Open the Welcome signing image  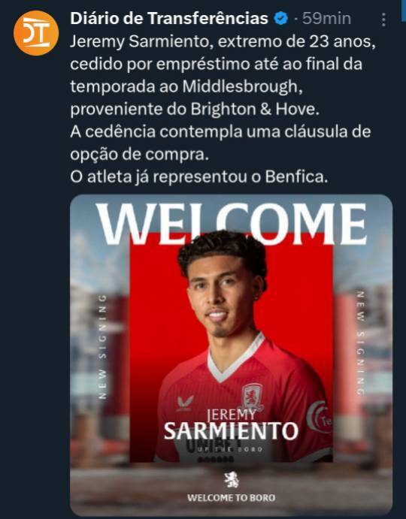point(232,355)
